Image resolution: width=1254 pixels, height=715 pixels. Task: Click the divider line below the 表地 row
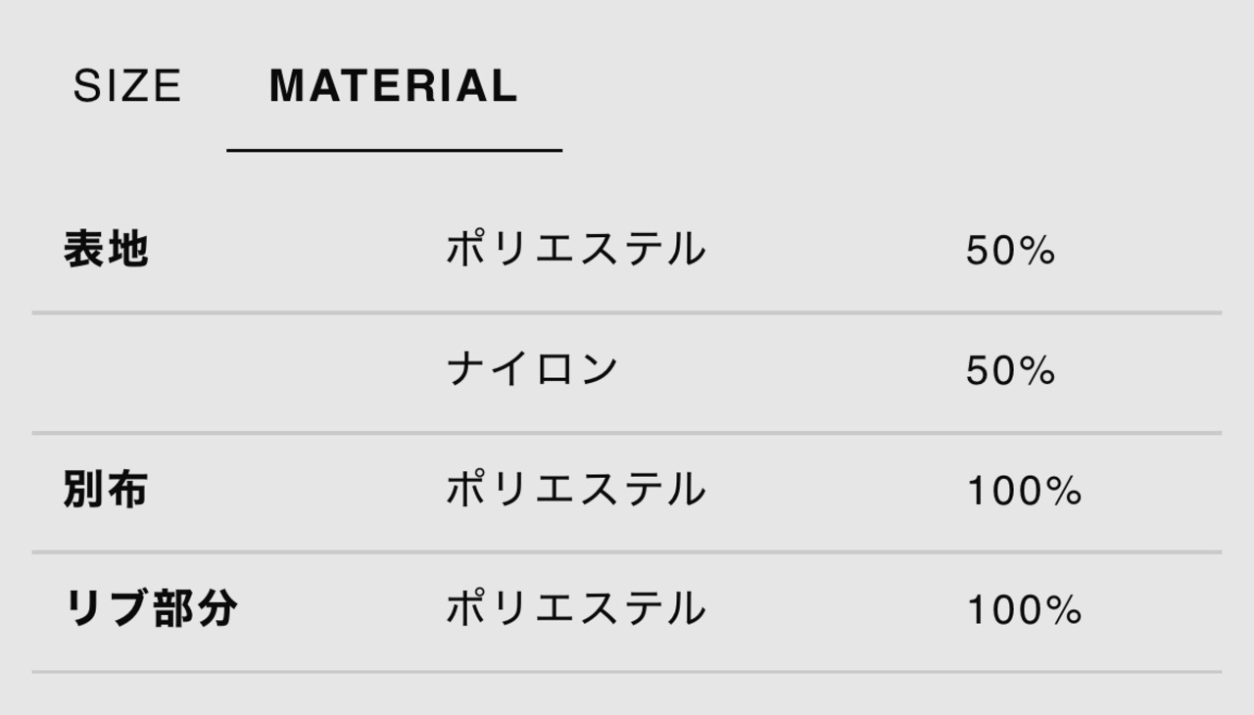(x=627, y=312)
